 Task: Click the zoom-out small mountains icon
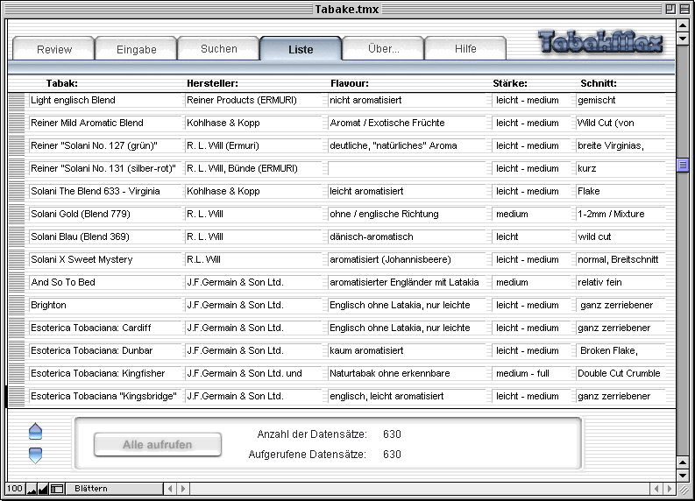click(32, 489)
